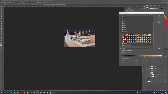Click the new adjustment layer icon
Viewport: 168px width, 94px height.
point(160,91)
